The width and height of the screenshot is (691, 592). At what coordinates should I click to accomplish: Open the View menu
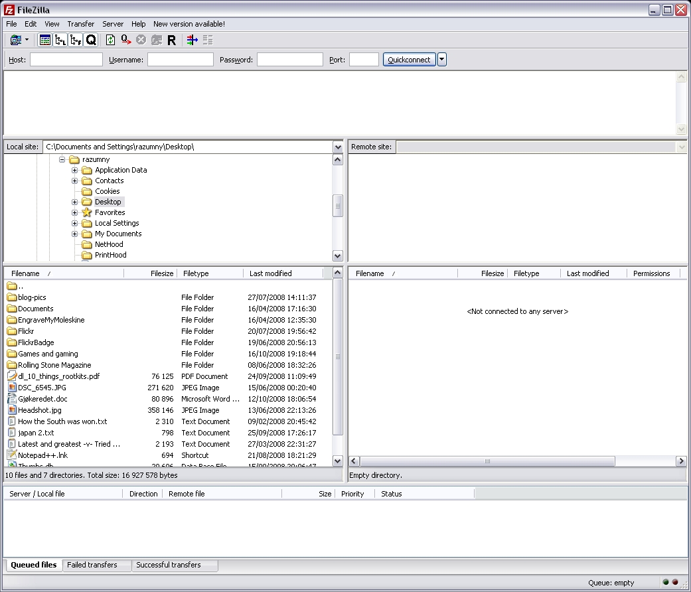click(52, 24)
